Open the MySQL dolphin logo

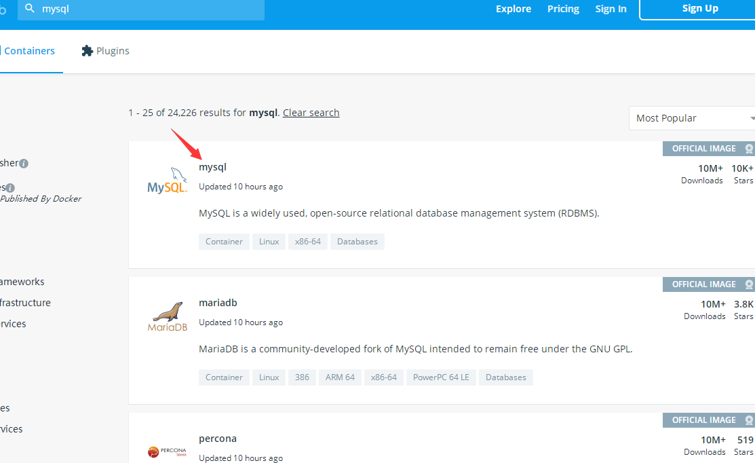[x=167, y=181]
